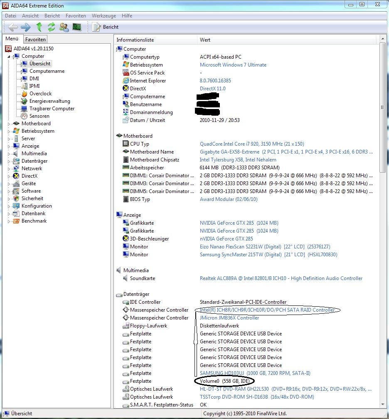Expand the Anzeige tree node

(9, 146)
